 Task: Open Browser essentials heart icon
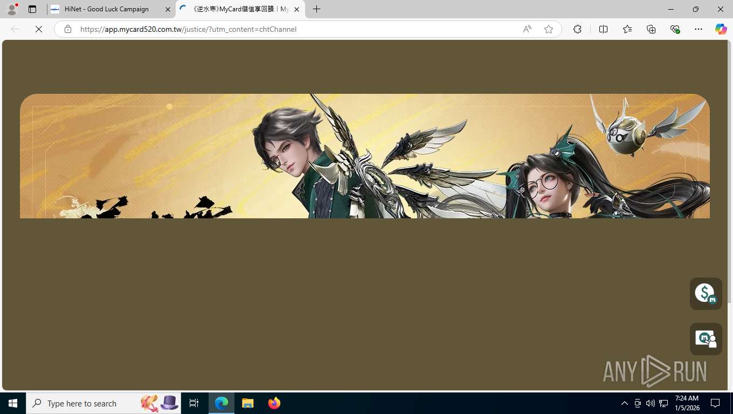pos(675,29)
